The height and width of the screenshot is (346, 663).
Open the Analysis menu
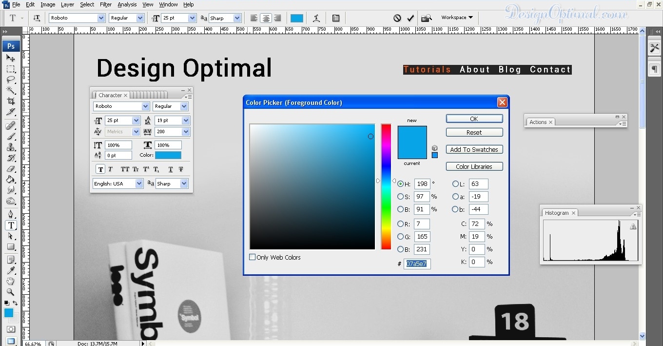click(x=127, y=4)
